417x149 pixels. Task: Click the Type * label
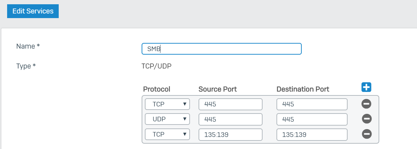[x=26, y=66]
